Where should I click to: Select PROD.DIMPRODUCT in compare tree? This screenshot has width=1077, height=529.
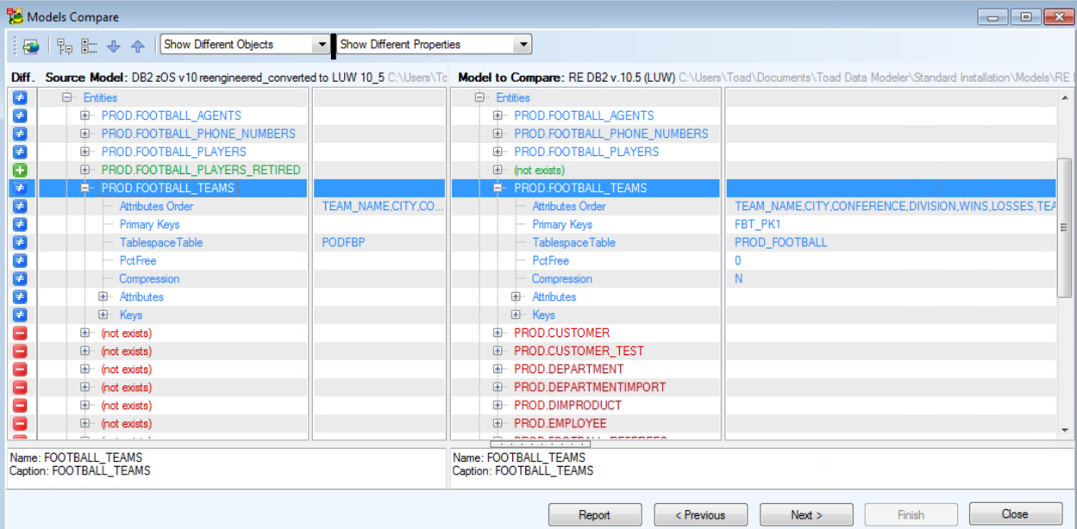pyautogui.click(x=567, y=405)
